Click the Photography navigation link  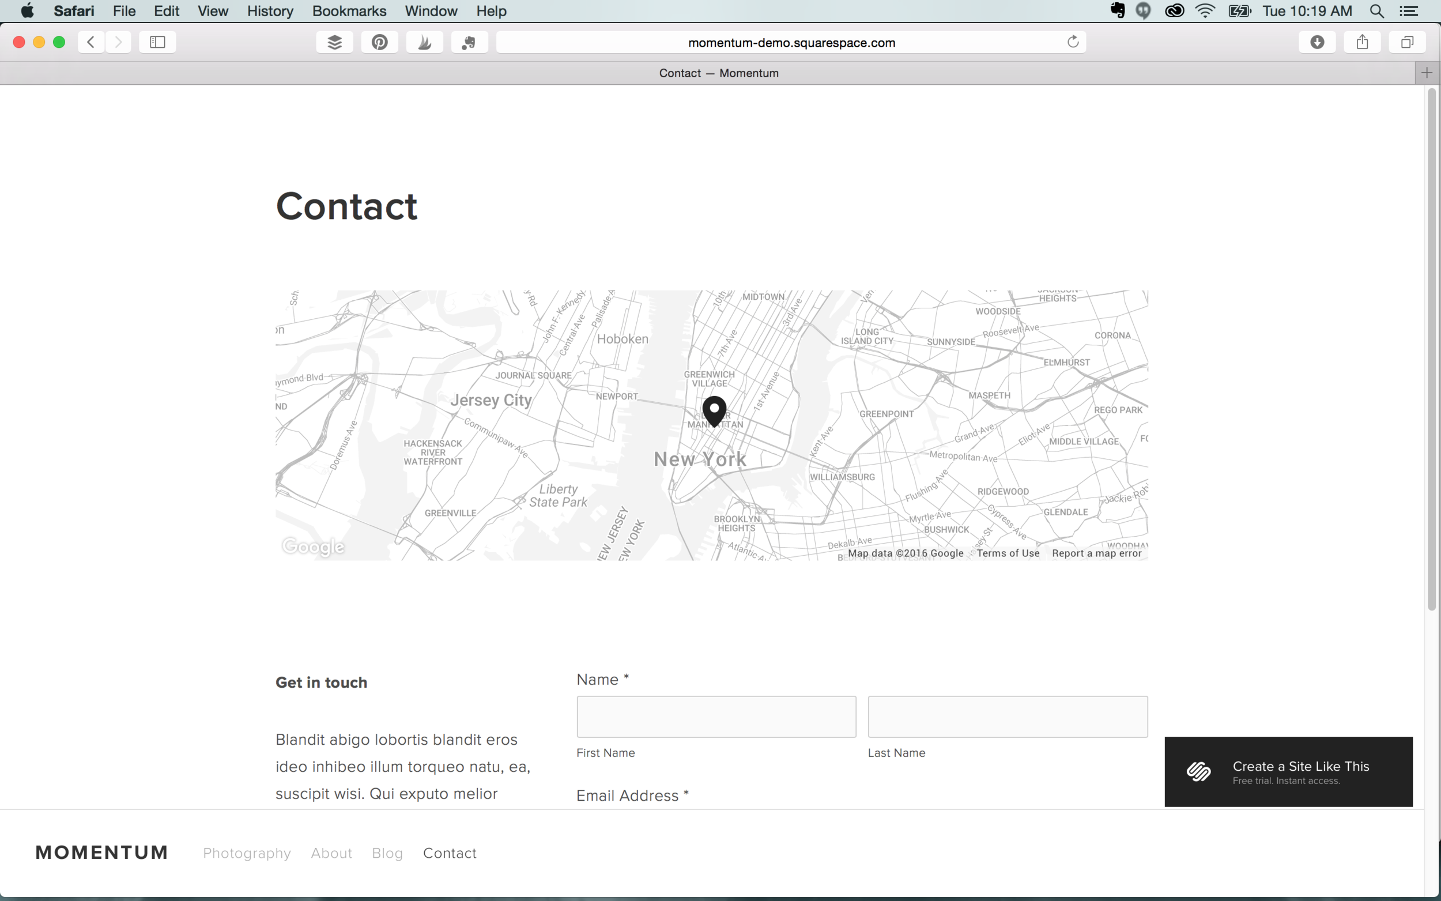[x=247, y=853]
